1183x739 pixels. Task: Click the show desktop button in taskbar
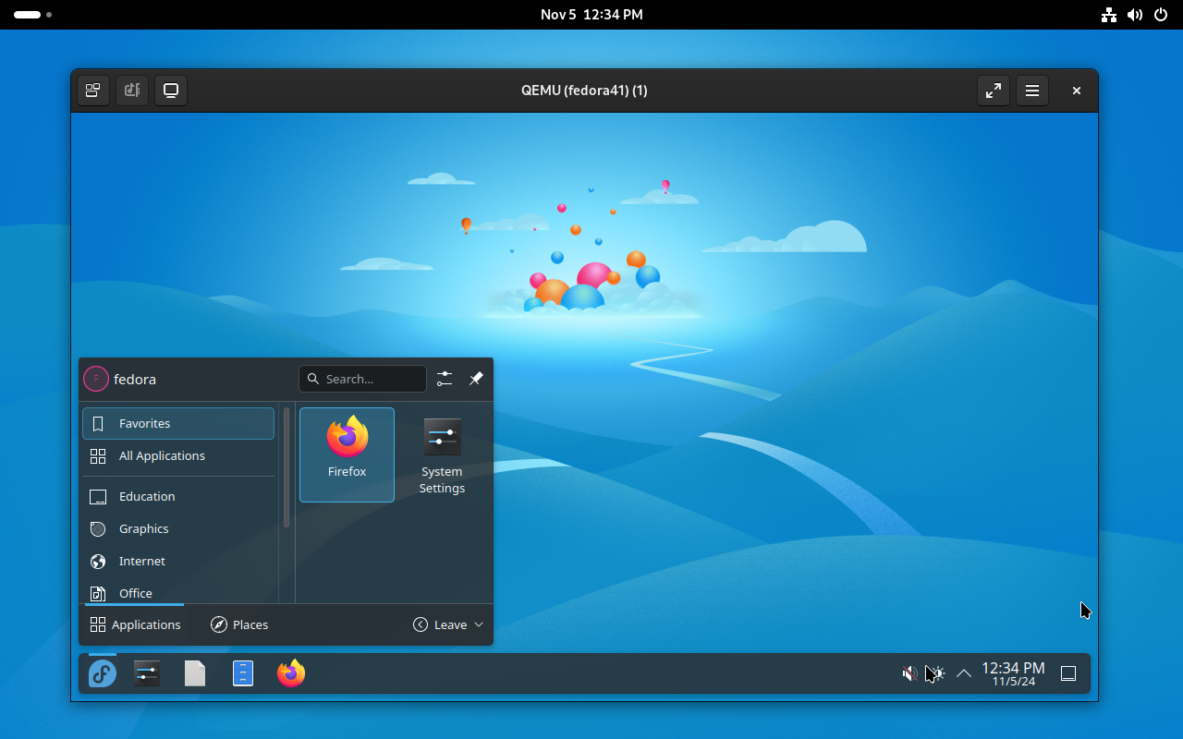(1068, 673)
